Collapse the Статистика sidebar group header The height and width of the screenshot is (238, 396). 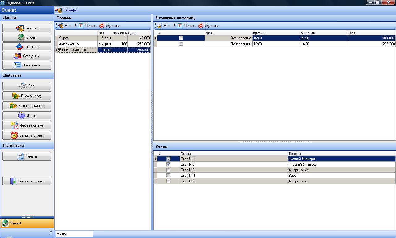(x=27, y=146)
